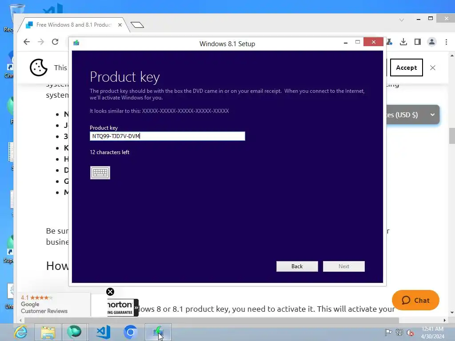Open the orange Chat button
This screenshot has height=341, width=455.
tap(415, 300)
